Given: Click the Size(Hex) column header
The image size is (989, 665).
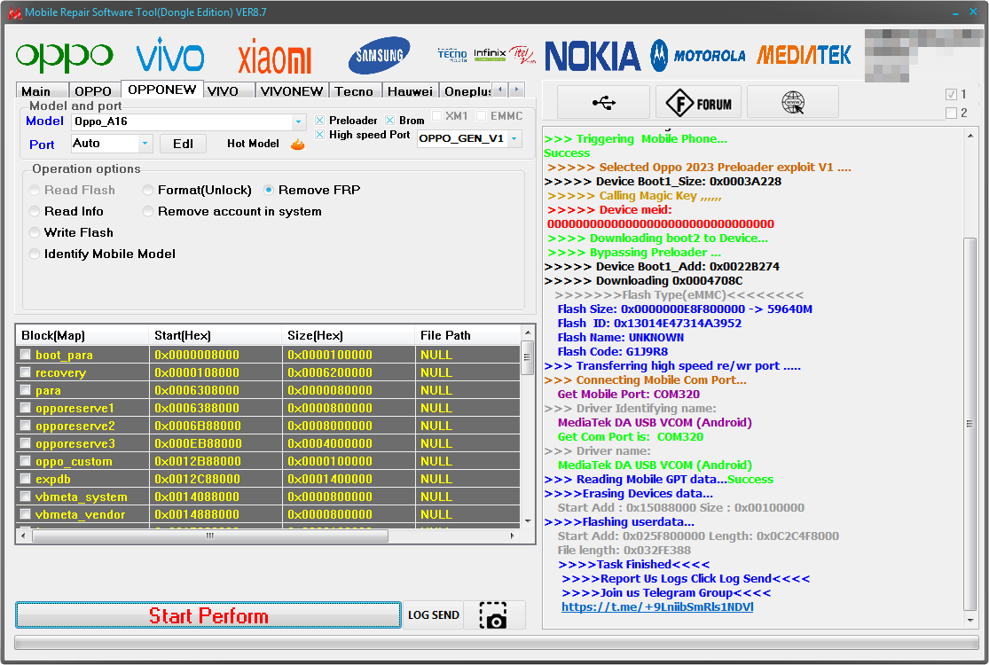Looking at the screenshot, I should 349,335.
